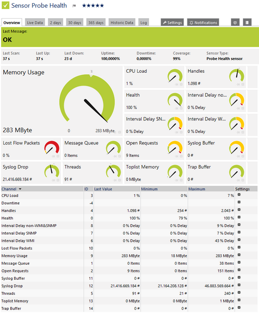
Task: Click the flag priority icon beside sensor title
Action: 74,6
